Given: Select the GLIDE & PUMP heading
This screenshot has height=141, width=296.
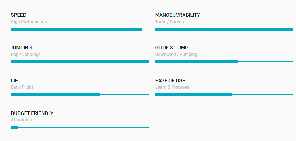Looking at the screenshot, I should click(x=172, y=48).
